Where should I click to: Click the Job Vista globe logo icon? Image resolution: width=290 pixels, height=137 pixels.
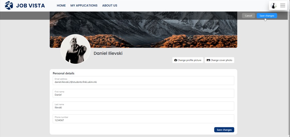point(9,6)
